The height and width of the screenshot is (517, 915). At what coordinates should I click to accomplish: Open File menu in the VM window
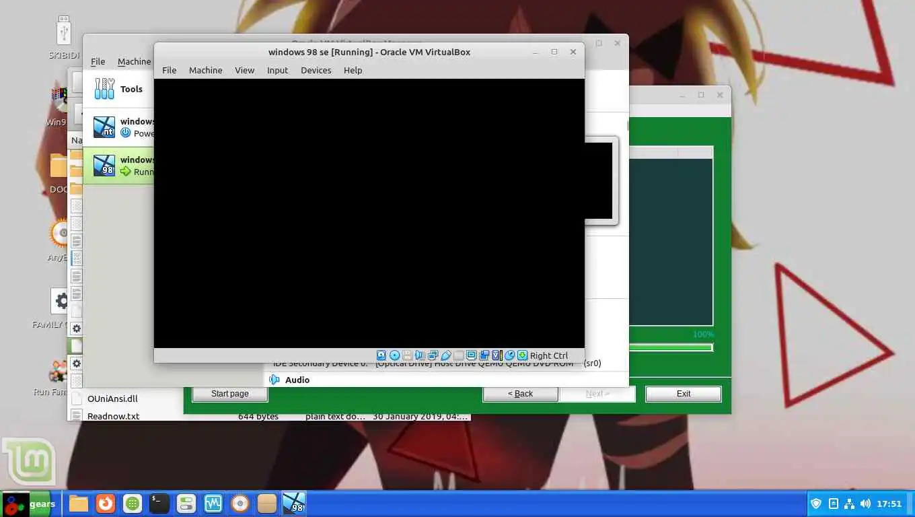point(169,70)
